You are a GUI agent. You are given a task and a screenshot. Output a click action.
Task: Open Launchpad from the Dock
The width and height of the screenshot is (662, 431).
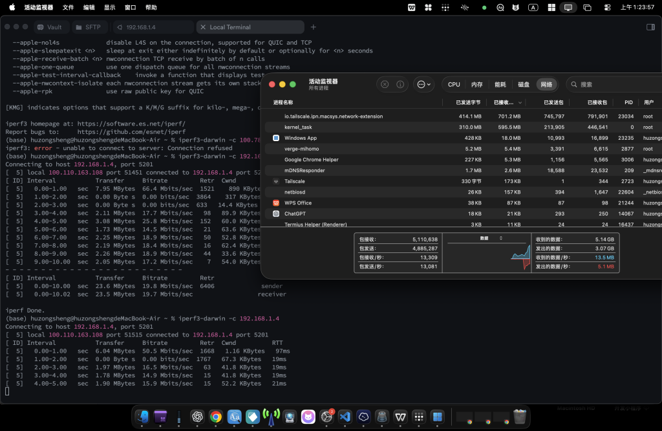[x=418, y=417]
